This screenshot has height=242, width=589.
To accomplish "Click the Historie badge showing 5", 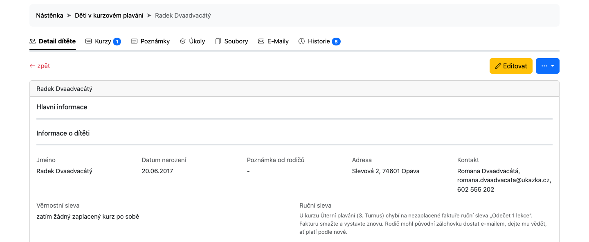I will (x=336, y=41).
